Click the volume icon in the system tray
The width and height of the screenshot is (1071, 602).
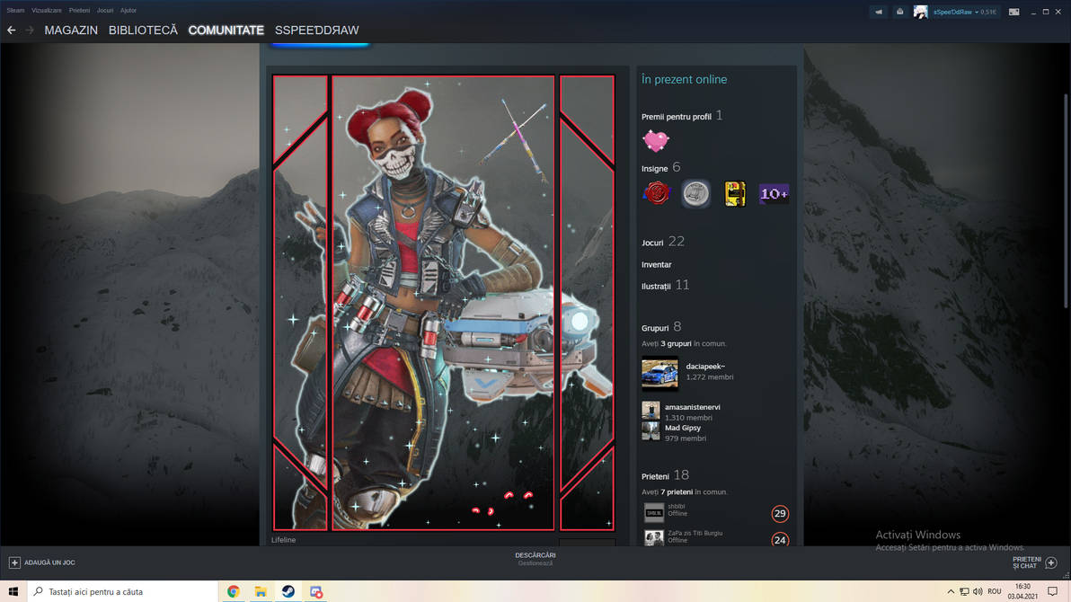click(x=978, y=591)
